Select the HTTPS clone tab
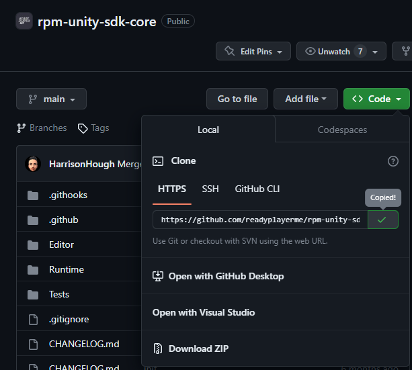The height and width of the screenshot is (370, 412). click(172, 189)
